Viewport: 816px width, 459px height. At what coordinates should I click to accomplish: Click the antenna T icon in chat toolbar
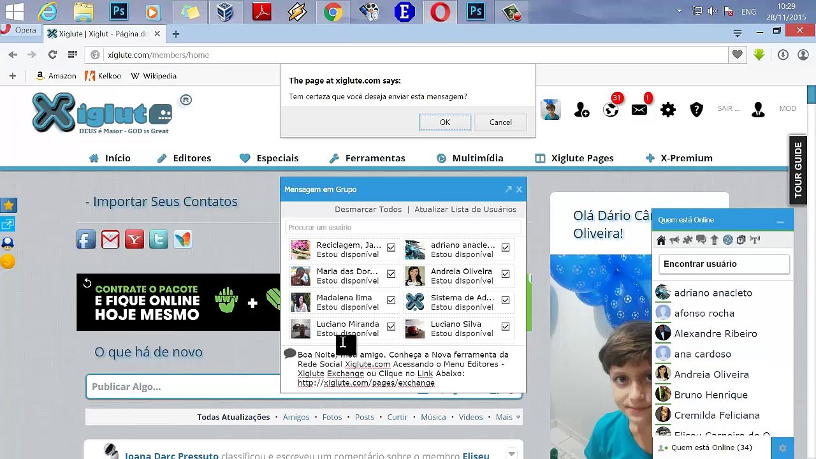point(755,240)
